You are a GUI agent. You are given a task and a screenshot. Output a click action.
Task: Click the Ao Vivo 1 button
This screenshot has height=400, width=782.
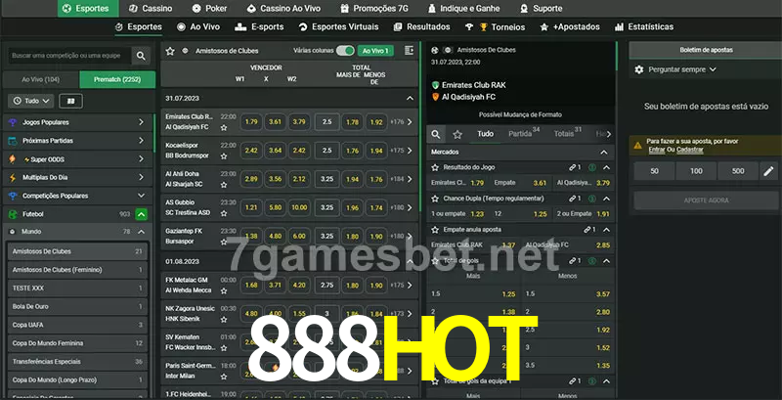point(375,51)
